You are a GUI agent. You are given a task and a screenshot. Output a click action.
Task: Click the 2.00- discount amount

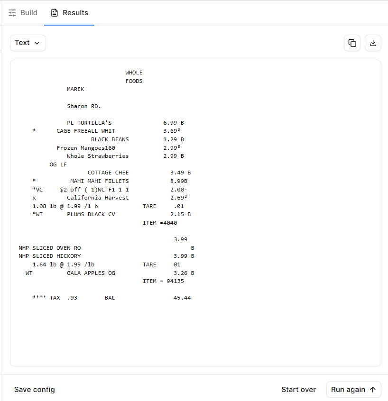click(179, 190)
